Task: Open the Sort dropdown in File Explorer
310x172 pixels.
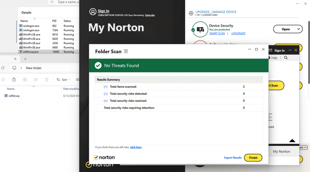Action: click(x=63, y=80)
